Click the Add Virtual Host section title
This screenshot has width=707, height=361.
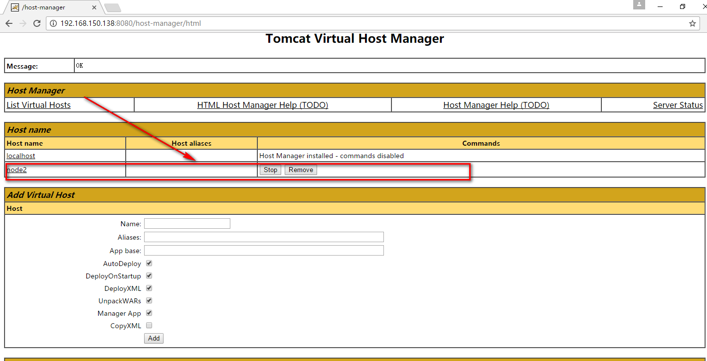point(41,195)
